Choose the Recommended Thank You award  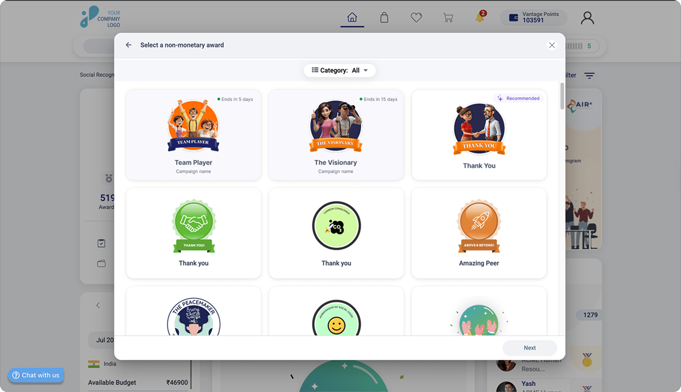(x=479, y=134)
